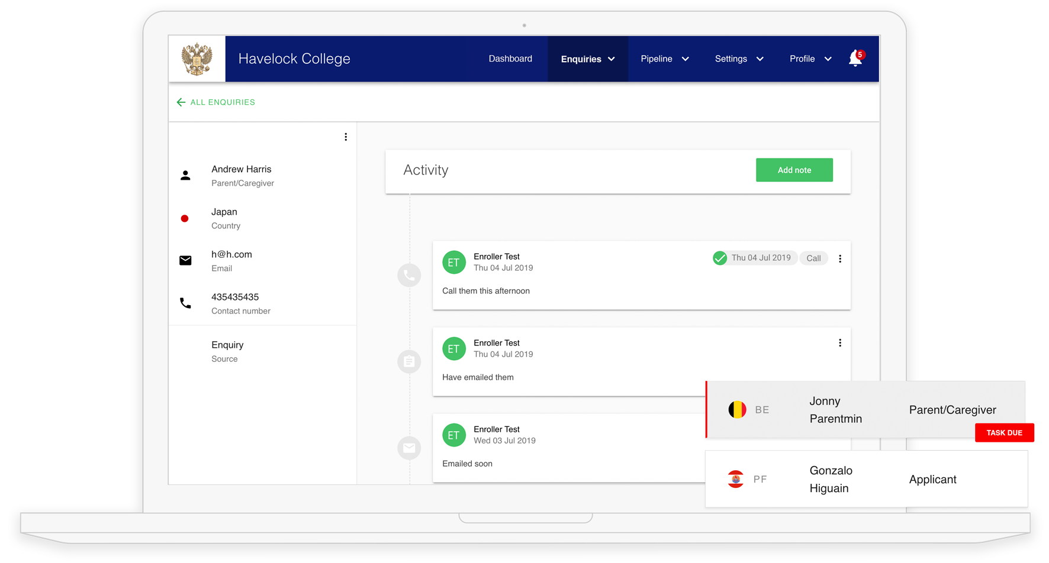Viewport: 1049px width, 563px height.
Task: Select the Pipeline nav label
Action: pyautogui.click(x=657, y=59)
